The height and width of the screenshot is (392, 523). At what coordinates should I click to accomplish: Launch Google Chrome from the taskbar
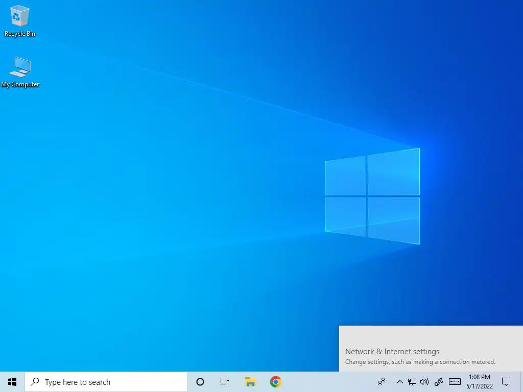tap(275, 382)
